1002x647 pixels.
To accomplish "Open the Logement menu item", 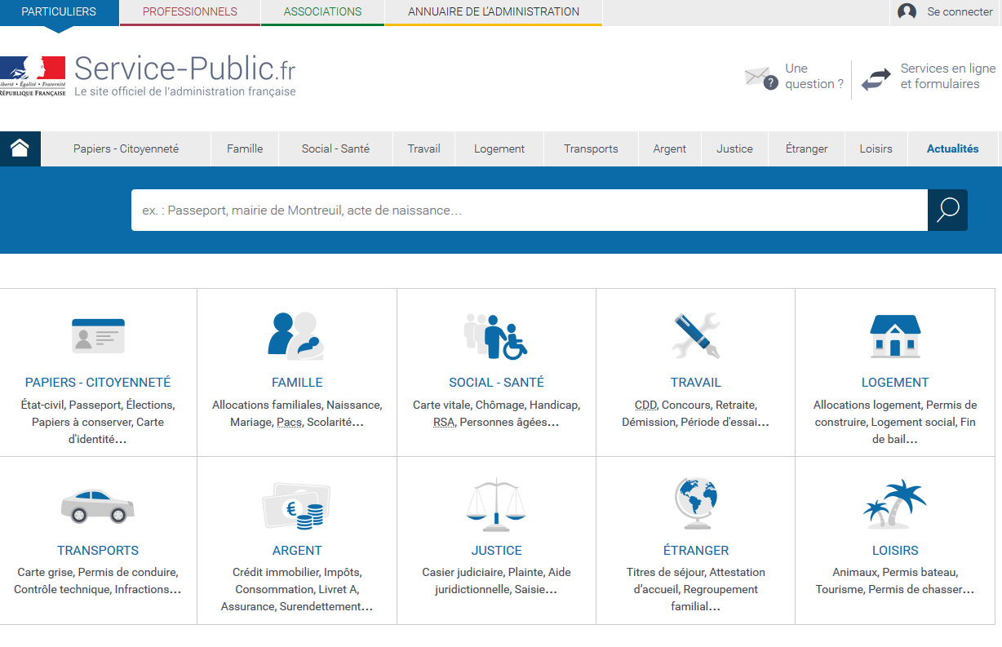I will click(499, 148).
